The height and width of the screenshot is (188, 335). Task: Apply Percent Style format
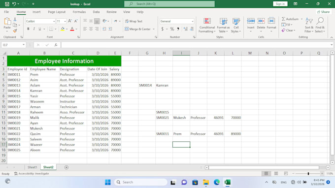click(x=172, y=29)
